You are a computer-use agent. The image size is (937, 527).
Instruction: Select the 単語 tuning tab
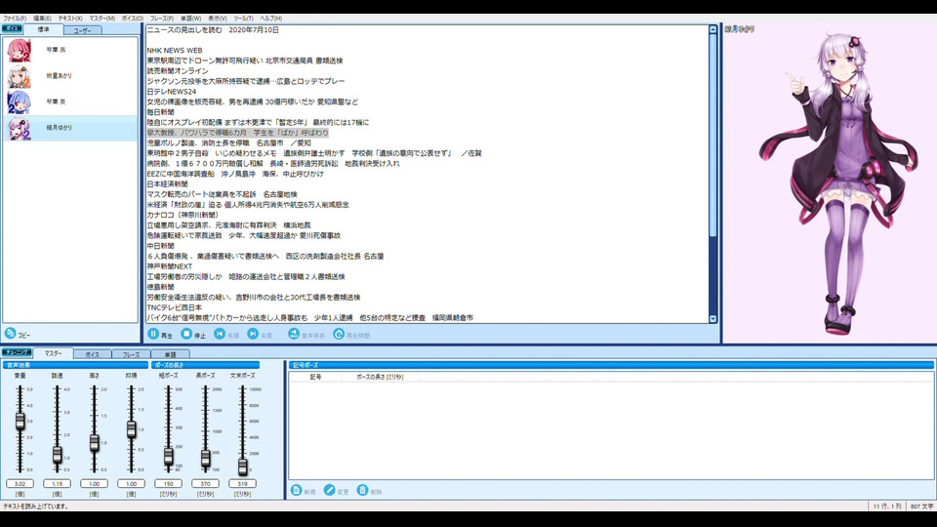point(170,354)
